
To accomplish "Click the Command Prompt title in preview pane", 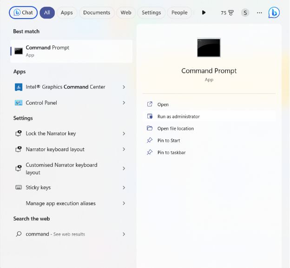I will click(x=209, y=70).
